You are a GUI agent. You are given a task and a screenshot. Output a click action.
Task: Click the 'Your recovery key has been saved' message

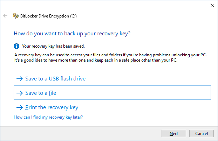pyautogui.click(x=53, y=46)
